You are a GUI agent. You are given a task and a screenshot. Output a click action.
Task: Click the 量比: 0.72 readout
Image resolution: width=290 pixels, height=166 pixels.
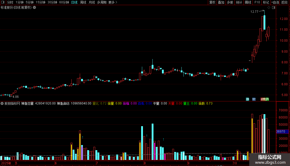[100, 103]
